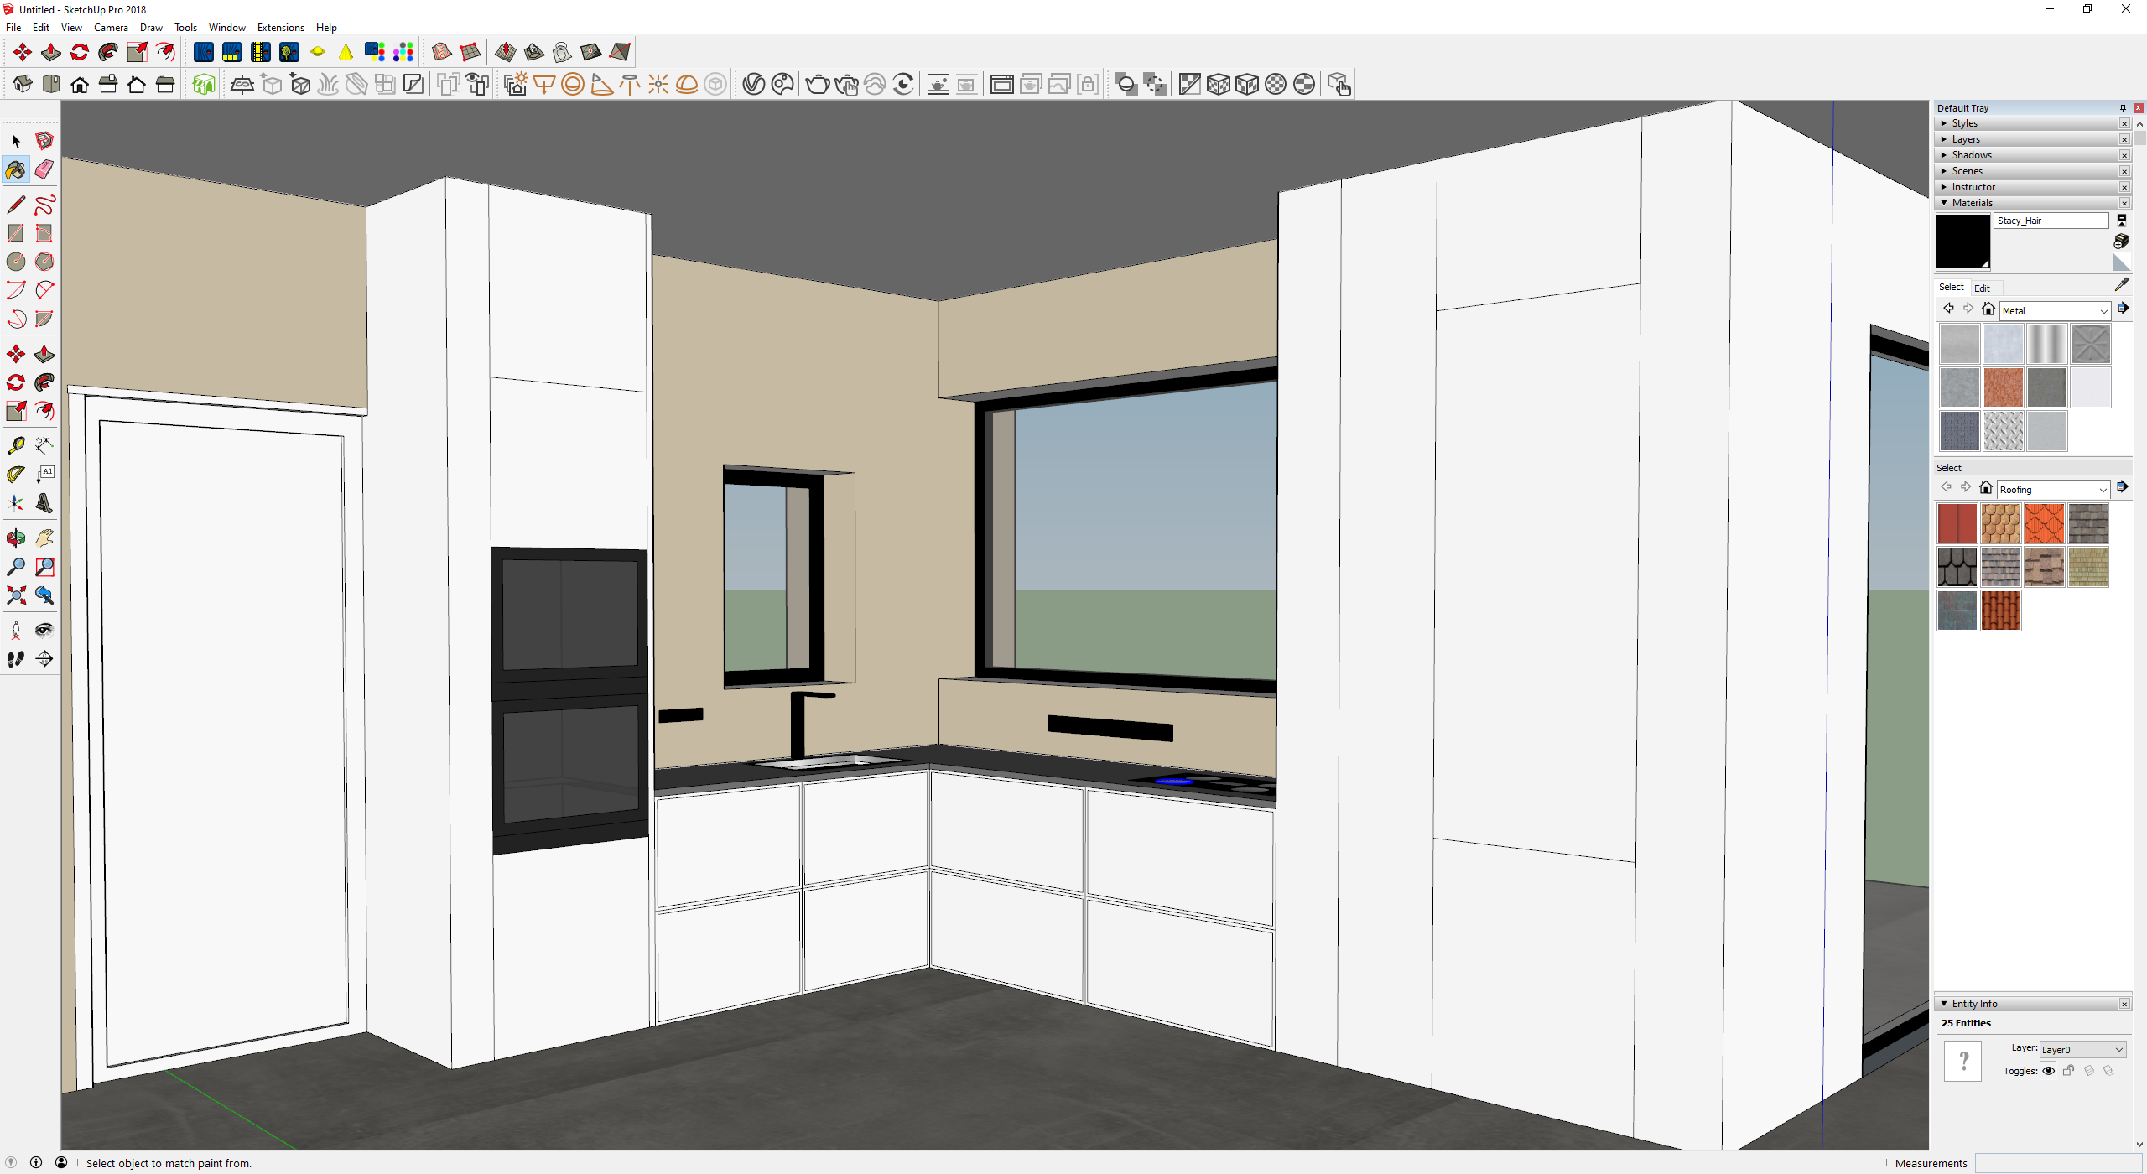Viewport: 2147px width, 1174px height.
Task: Select the Eraser tool
Action: pyautogui.click(x=44, y=169)
